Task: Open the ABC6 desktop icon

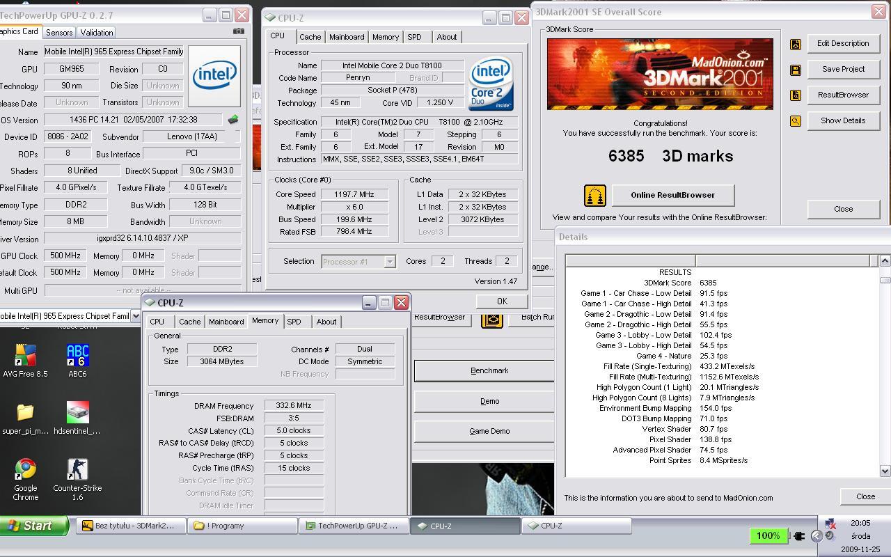Action: (x=77, y=361)
